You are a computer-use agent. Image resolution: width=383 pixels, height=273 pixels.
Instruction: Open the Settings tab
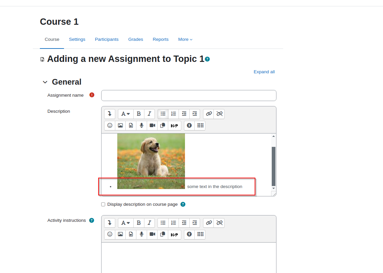pos(77,39)
